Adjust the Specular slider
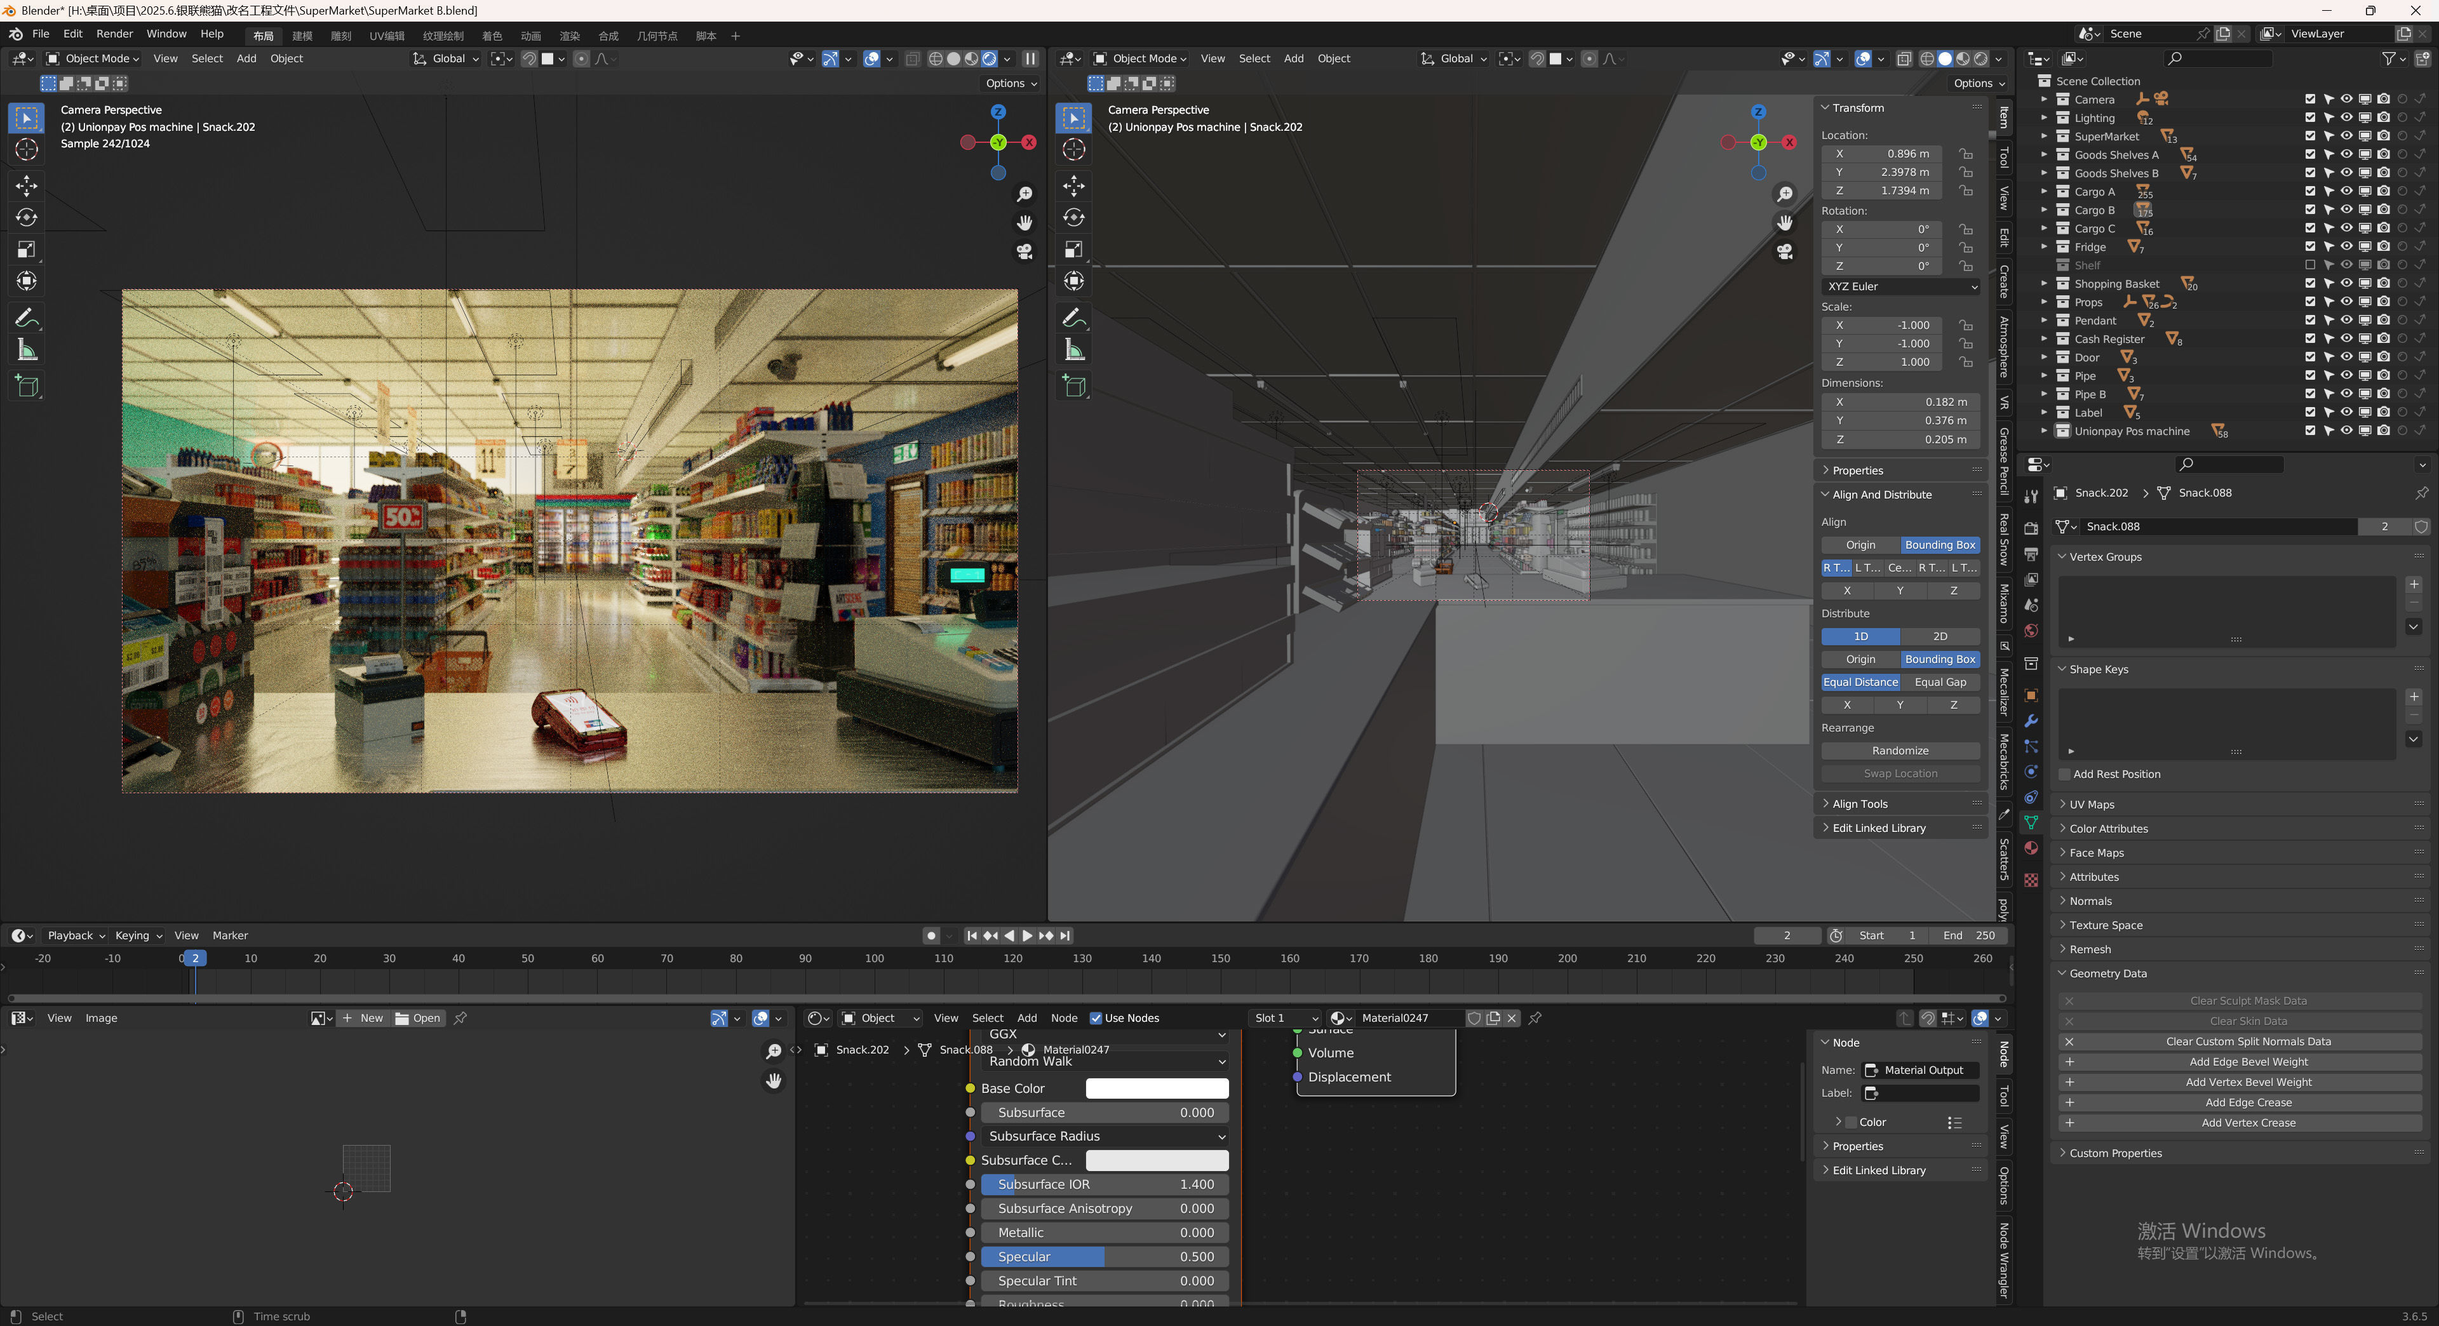 1104,1258
